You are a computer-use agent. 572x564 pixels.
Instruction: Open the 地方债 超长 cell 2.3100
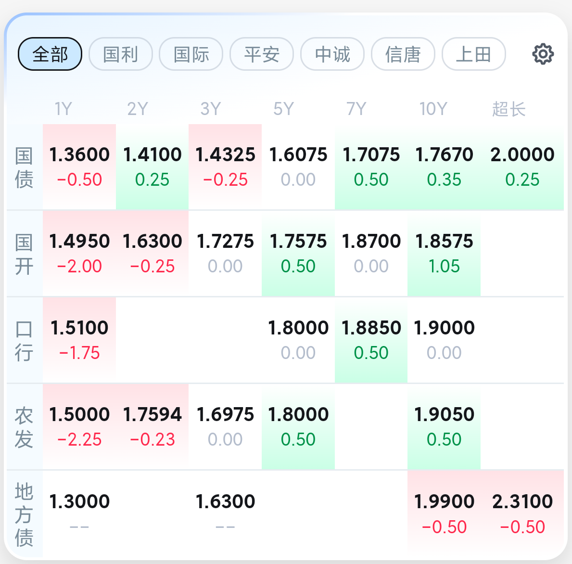[522, 513]
